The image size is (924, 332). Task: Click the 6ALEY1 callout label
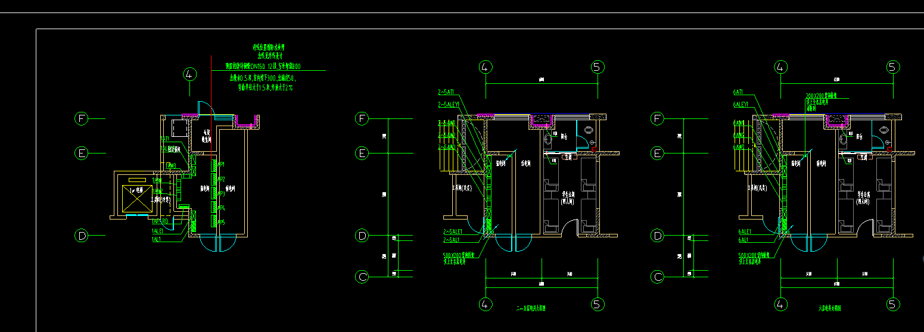pyautogui.click(x=741, y=105)
